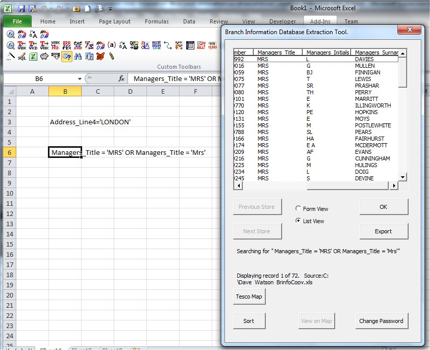This screenshot has height=350, width=430.
Task: Click the Managers_Title column header
Action: (x=277, y=52)
